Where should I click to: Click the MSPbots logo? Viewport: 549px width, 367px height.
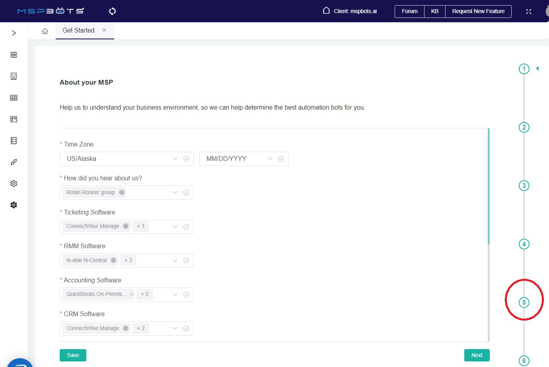click(x=51, y=11)
